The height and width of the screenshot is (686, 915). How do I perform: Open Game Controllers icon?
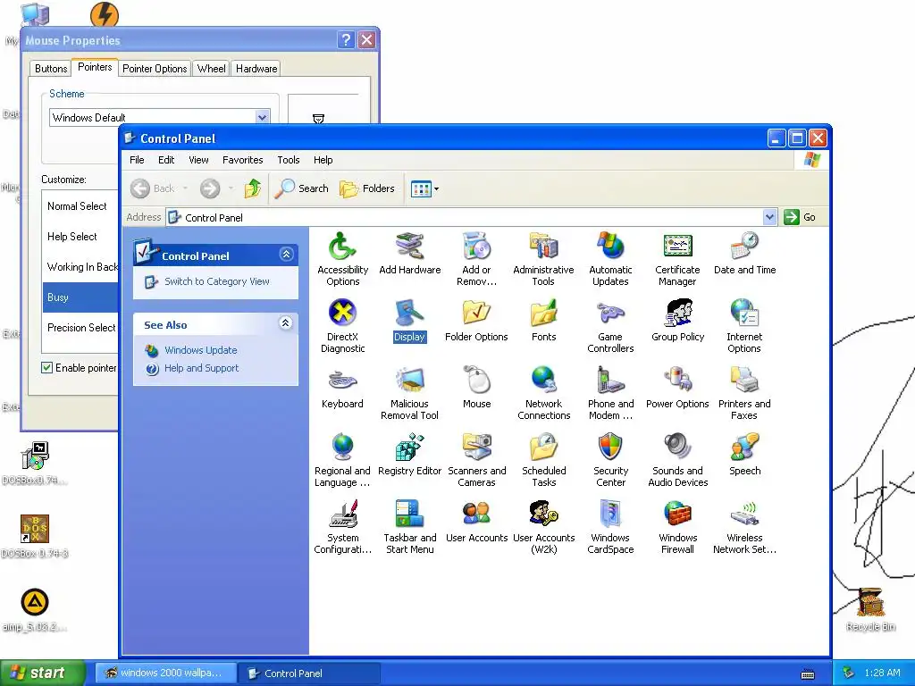pyautogui.click(x=610, y=326)
